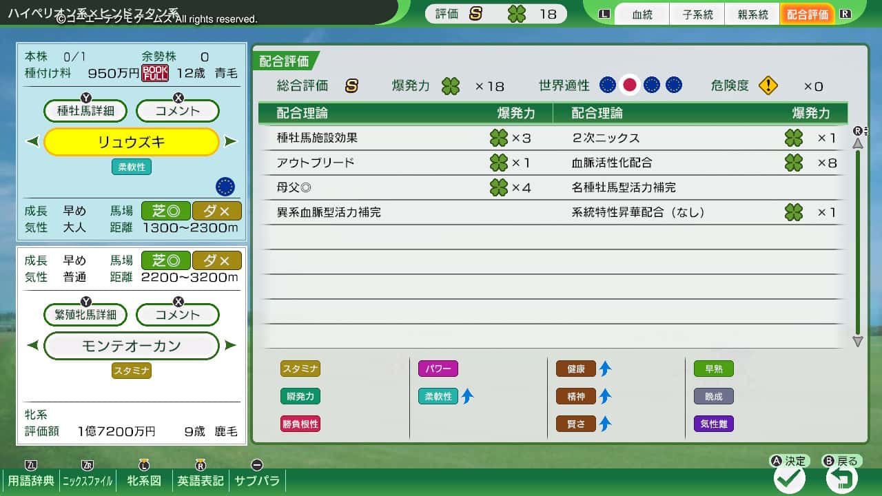Open 繁殖牝馬詳細 broodmare details
This screenshot has width=882, height=496.
point(86,315)
